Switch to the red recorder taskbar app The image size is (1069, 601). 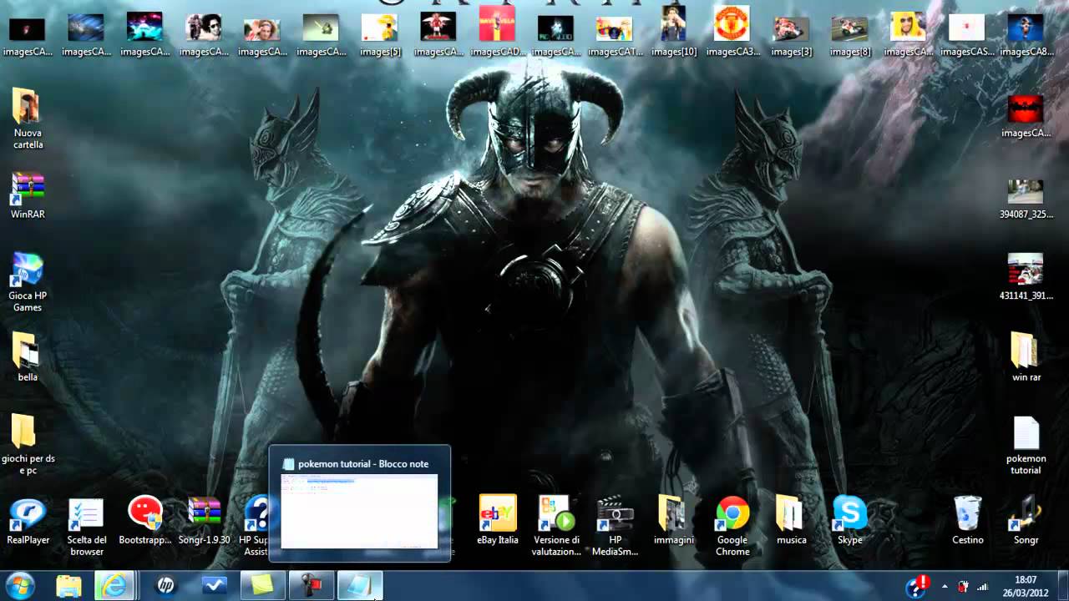[x=311, y=586]
